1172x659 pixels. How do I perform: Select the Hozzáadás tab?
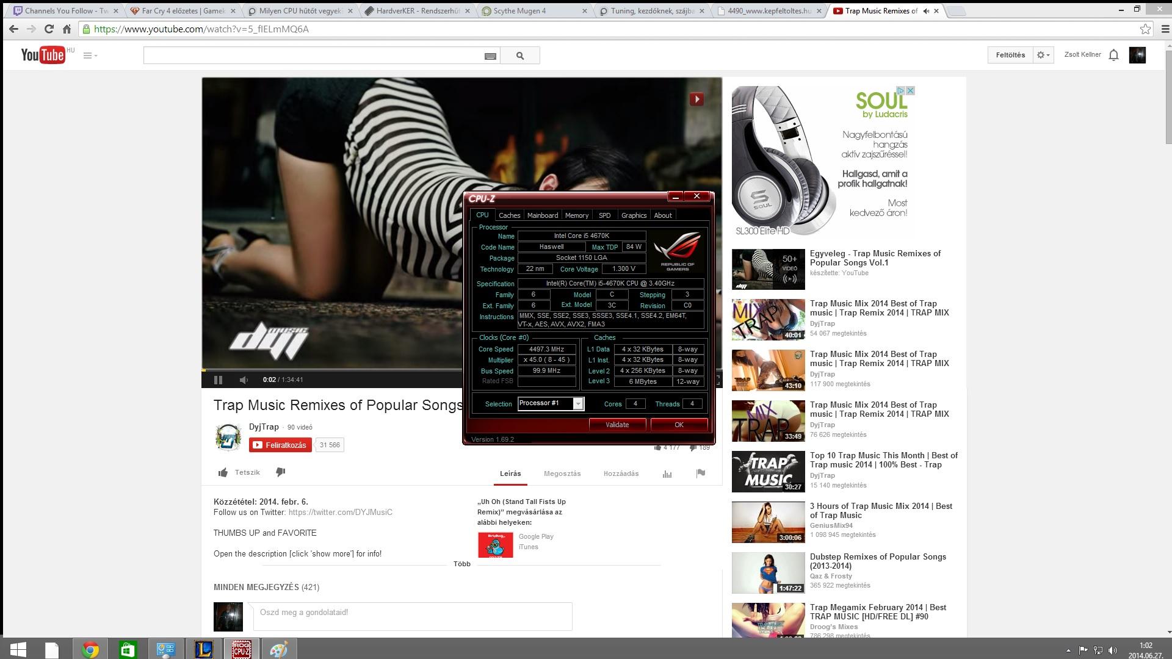pos(621,474)
